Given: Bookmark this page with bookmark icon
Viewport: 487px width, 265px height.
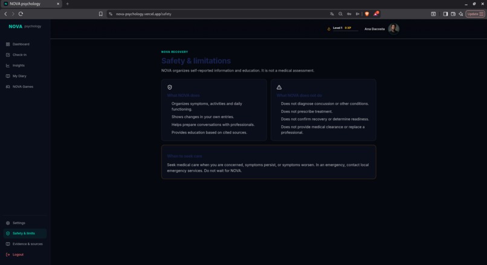Looking at the screenshot, I should point(101,14).
